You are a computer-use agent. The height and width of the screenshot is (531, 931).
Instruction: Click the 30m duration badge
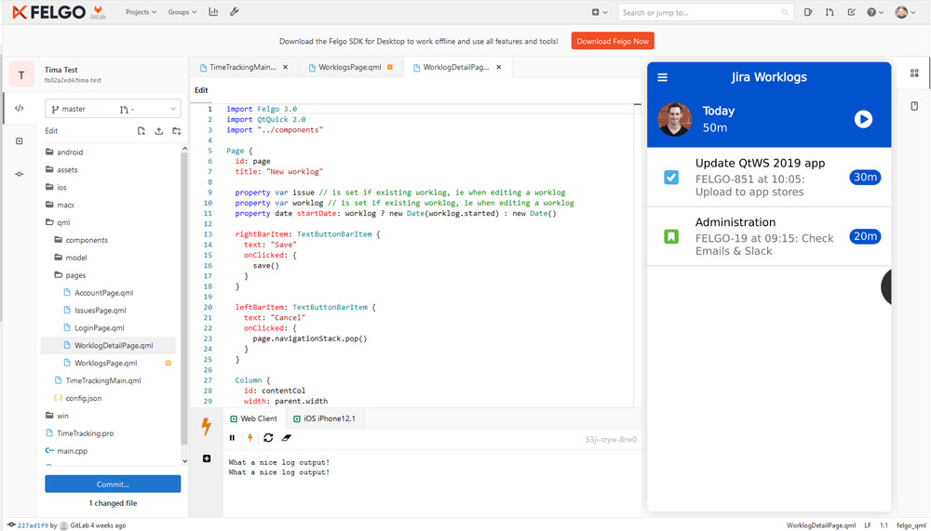click(x=865, y=178)
